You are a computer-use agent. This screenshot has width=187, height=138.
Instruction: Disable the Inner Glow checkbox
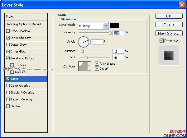(8, 52)
